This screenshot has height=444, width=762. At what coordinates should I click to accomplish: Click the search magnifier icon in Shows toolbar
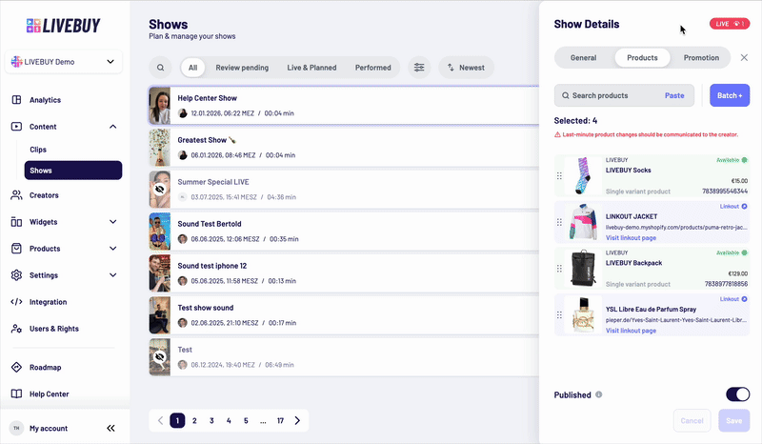[x=160, y=68]
